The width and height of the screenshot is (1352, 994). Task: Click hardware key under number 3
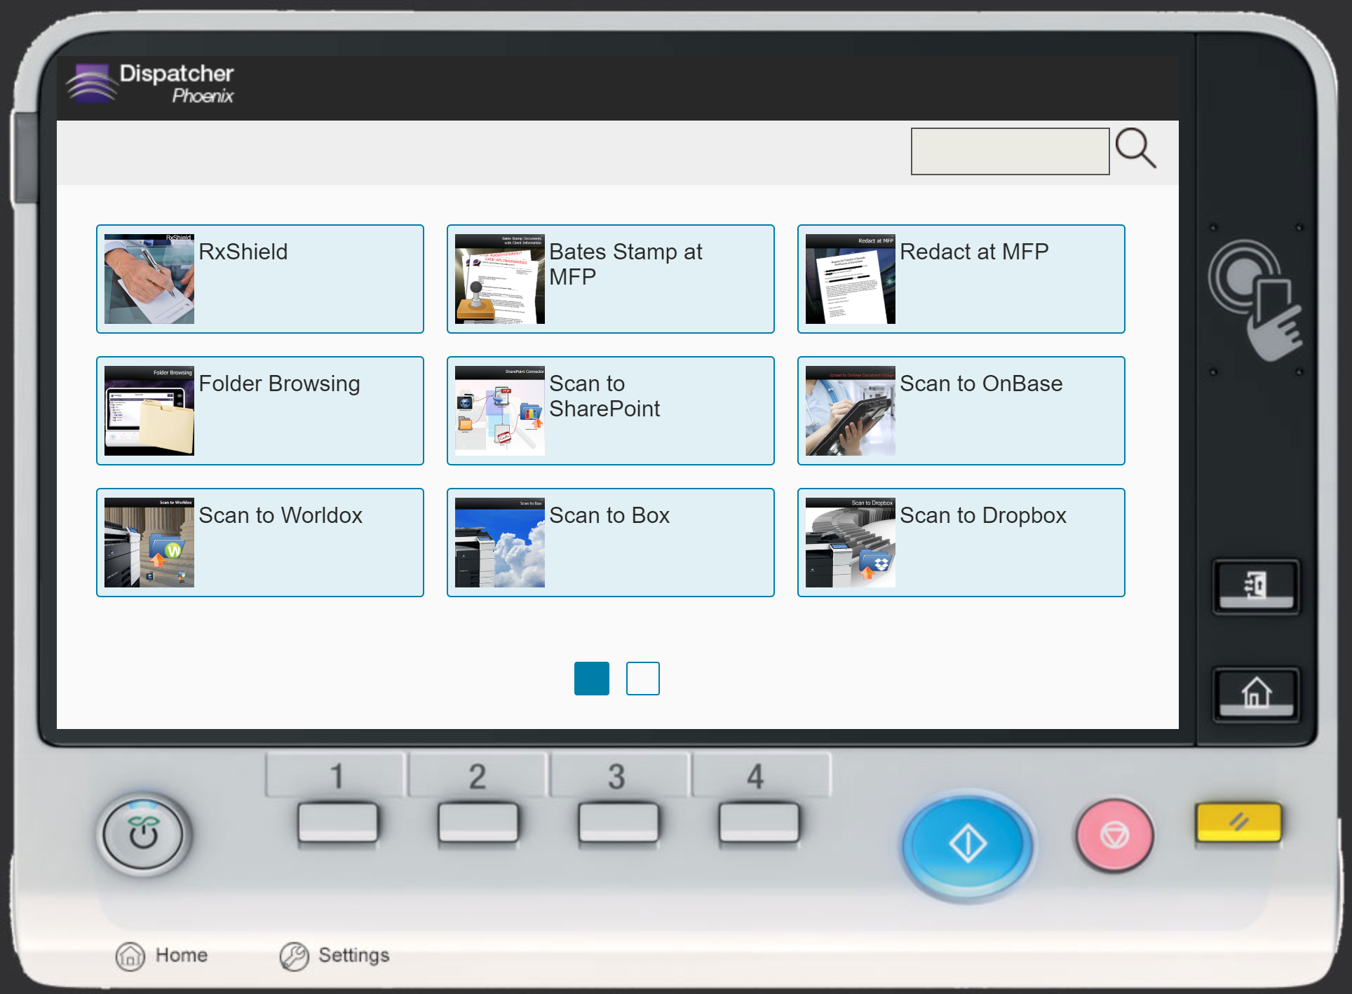pyautogui.click(x=618, y=822)
